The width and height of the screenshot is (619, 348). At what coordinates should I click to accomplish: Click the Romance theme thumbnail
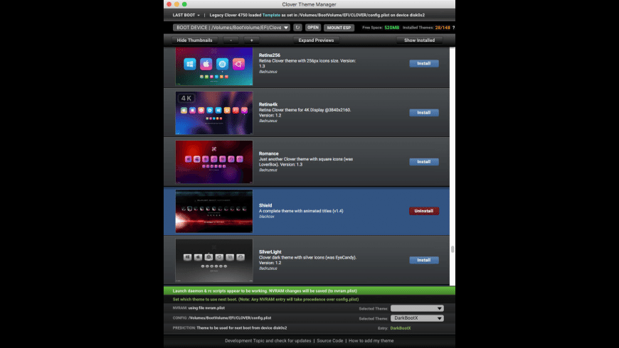[214, 162]
